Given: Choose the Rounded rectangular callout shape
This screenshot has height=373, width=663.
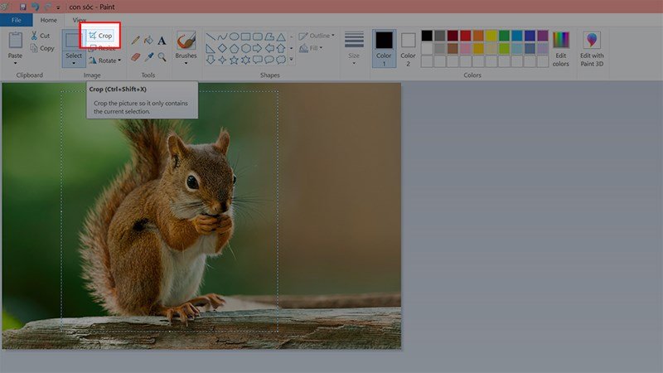Looking at the screenshot, I should 258,60.
